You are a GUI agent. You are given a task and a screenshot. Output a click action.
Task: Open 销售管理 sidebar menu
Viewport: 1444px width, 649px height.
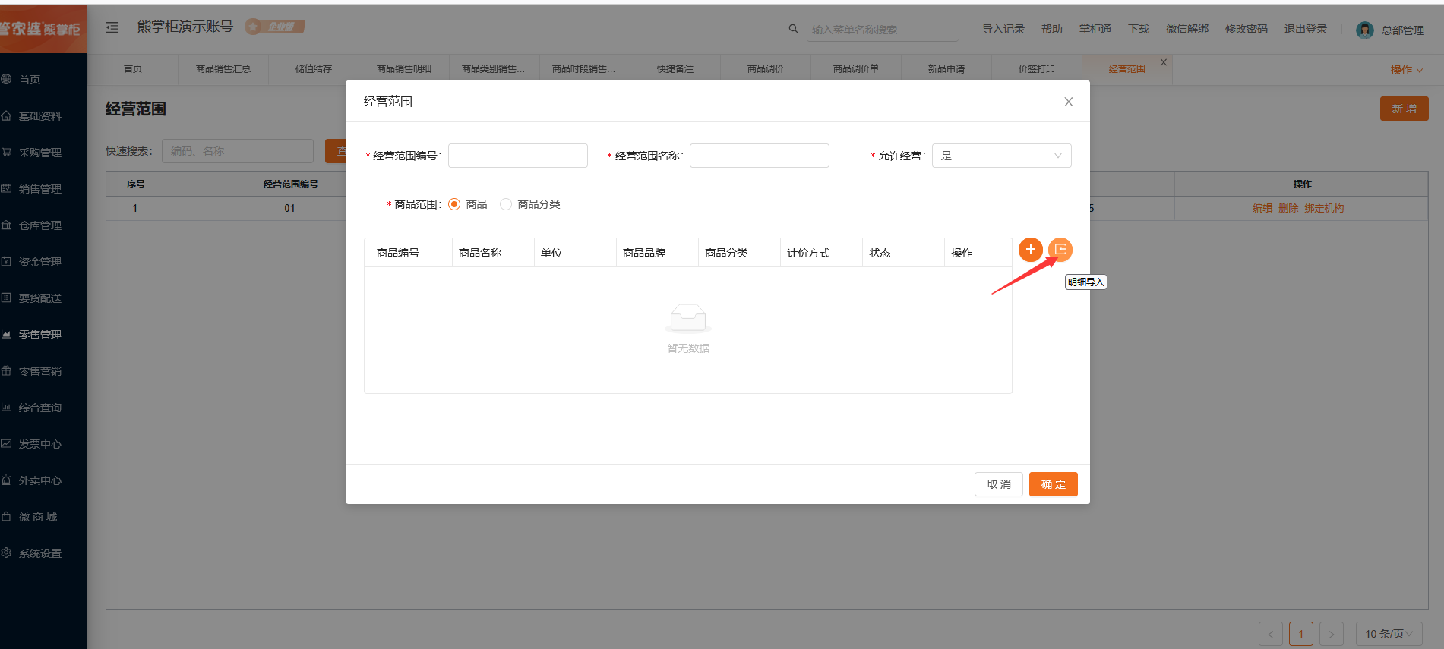point(39,189)
